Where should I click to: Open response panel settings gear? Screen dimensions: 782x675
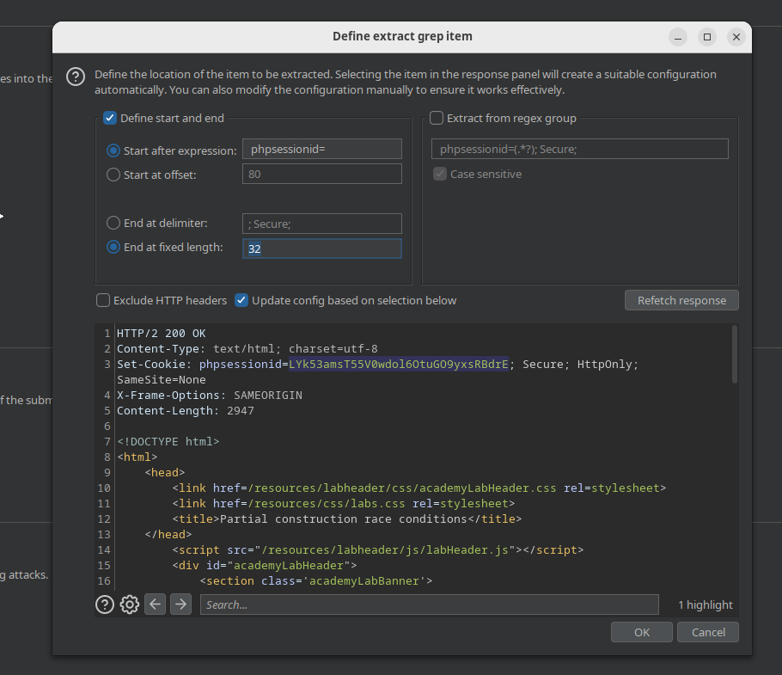click(130, 604)
